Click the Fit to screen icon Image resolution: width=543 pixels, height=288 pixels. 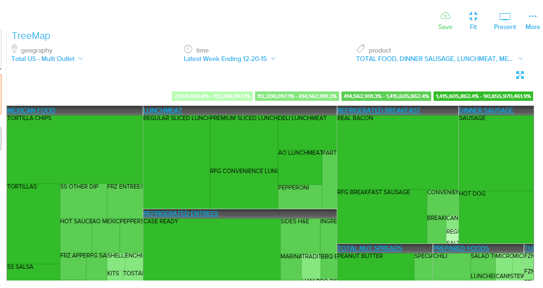click(x=473, y=16)
